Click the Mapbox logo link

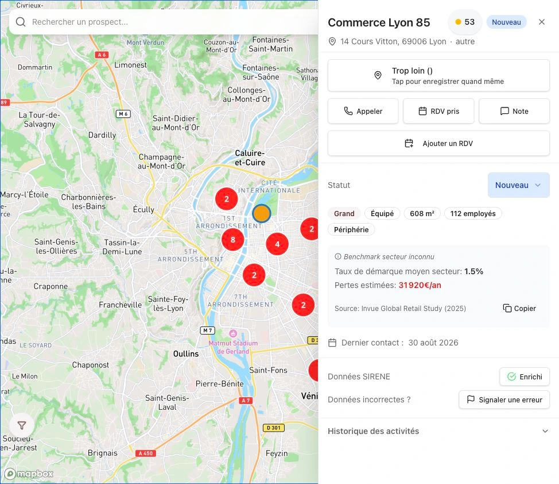click(x=29, y=474)
